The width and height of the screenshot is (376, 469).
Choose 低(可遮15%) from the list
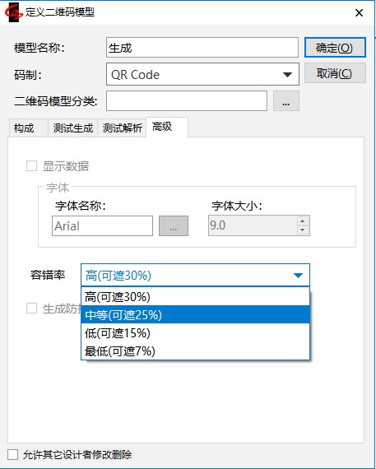pyautogui.click(x=195, y=333)
